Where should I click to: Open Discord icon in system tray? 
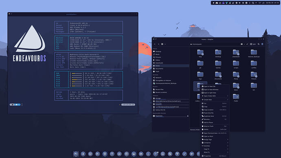pyautogui.click(x=217, y=3)
